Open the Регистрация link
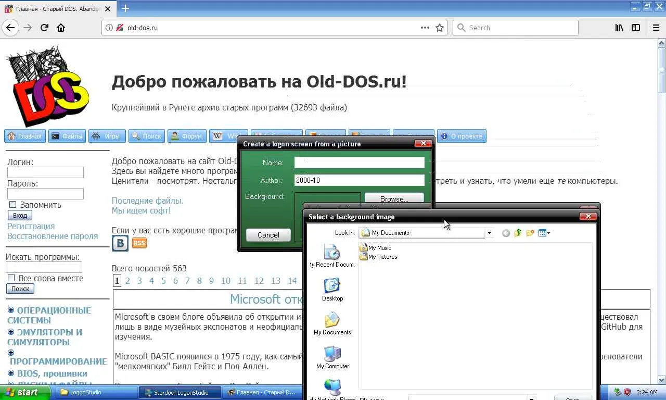 [x=31, y=226]
